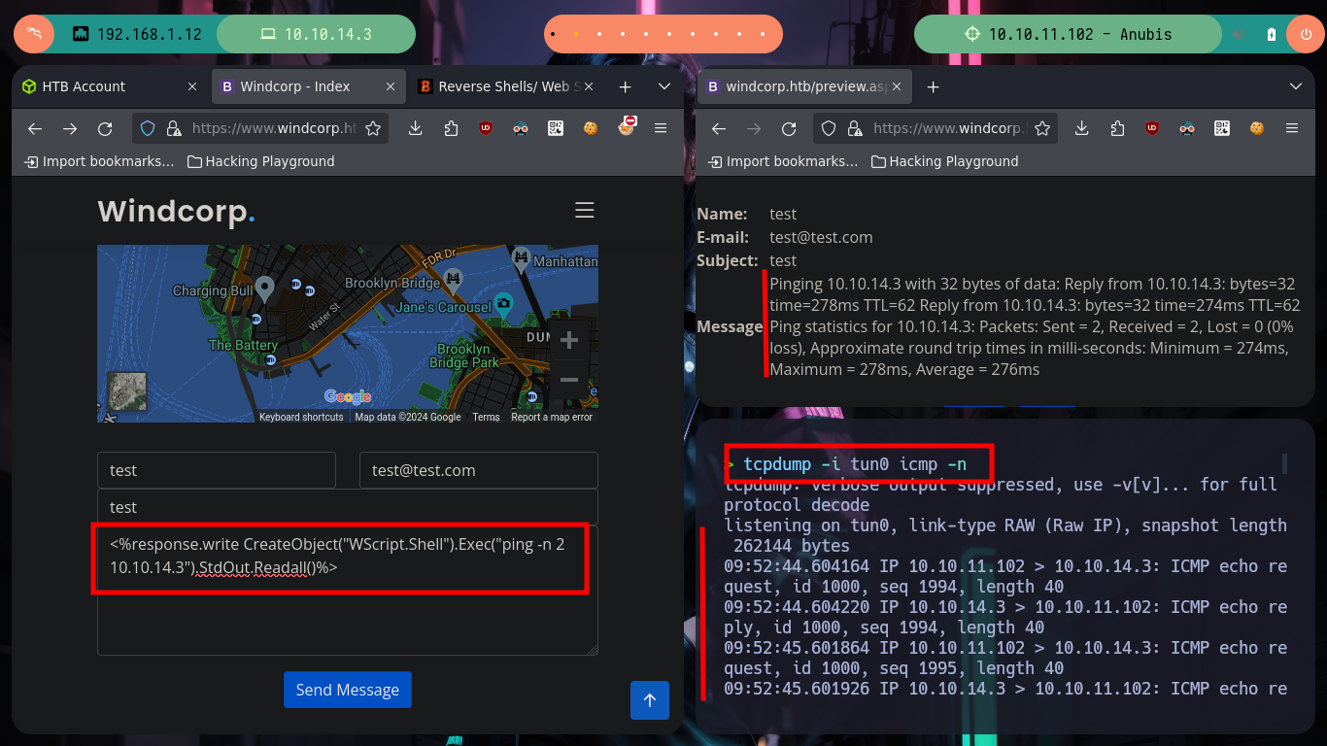Click the Kali launcher icon in top bar
This screenshot has height=746, width=1327.
(x=34, y=34)
